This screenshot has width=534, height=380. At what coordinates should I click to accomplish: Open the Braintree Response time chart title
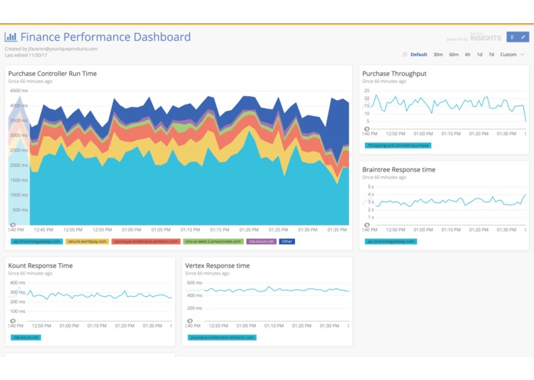(399, 170)
